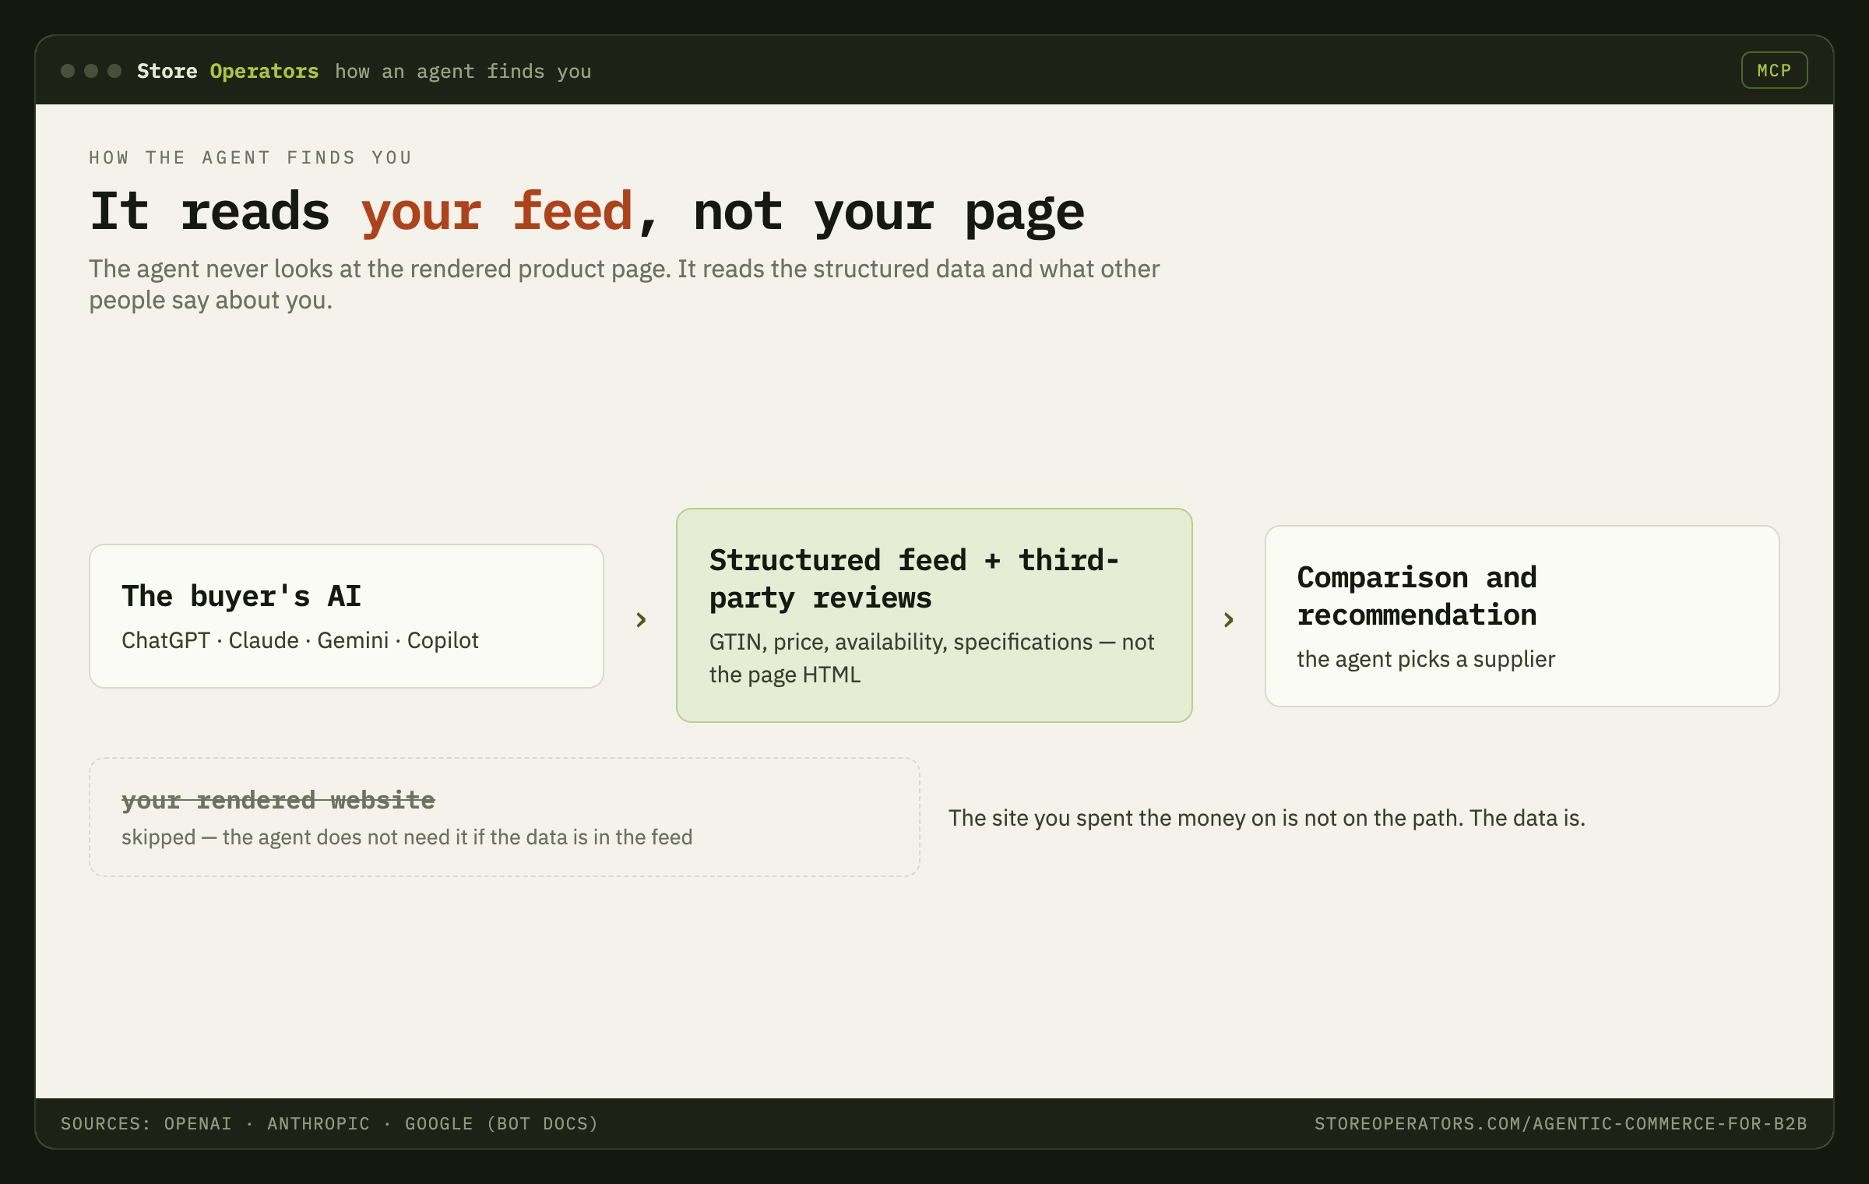
Task: Click the chevron arrow after The buyer's AI card
Action: [x=641, y=620]
